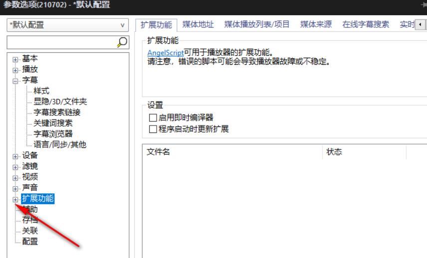Select 视频 in the settings tree
Image resolution: width=427 pixels, height=258 pixels.
click(x=30, y=177)
